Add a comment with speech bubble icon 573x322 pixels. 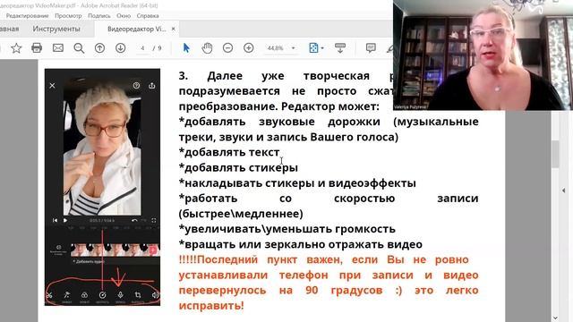pos(371,47)
